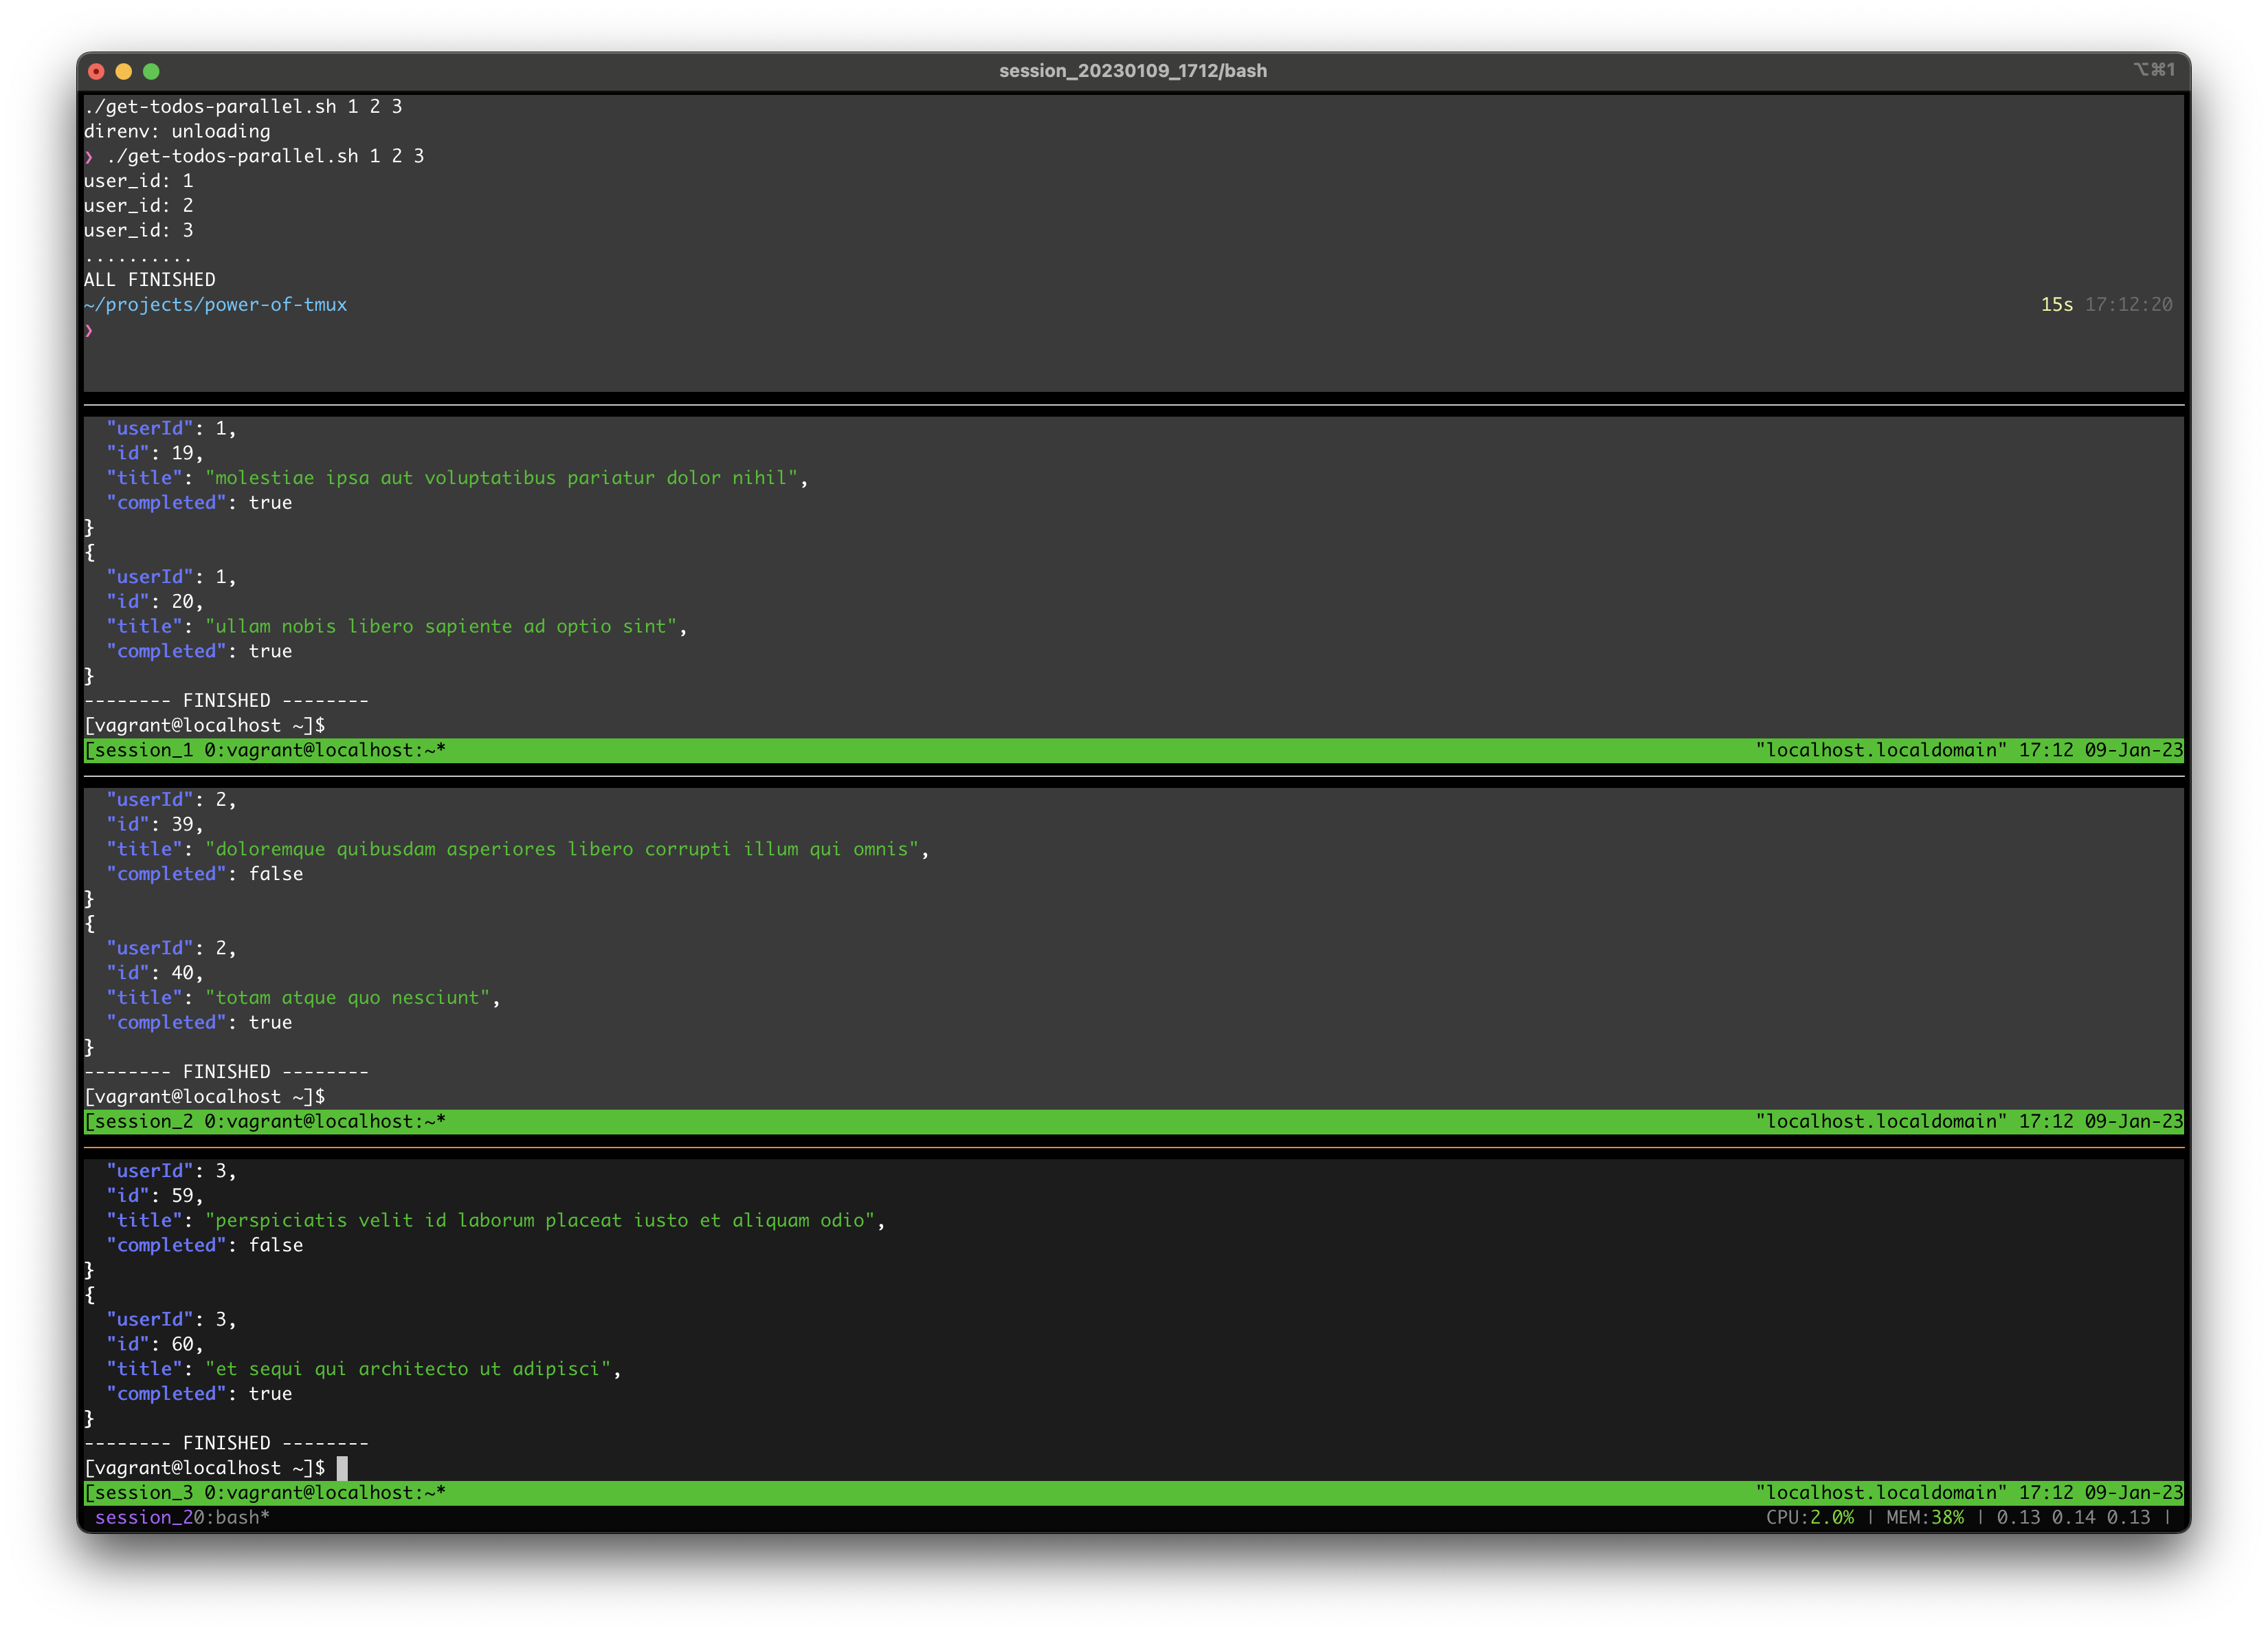Click the FINISHED line in the session_2 pane
This screenshot has height=1635, width=2268.
pos(227,1072)
